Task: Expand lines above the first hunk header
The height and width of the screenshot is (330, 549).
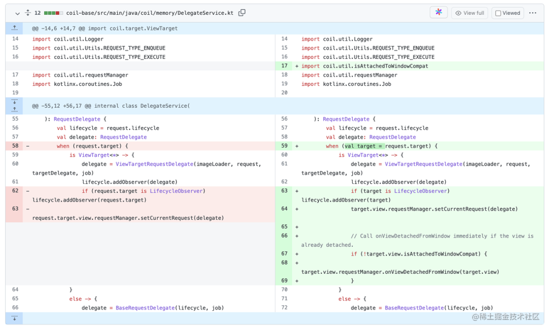Action: click(14, 28)
